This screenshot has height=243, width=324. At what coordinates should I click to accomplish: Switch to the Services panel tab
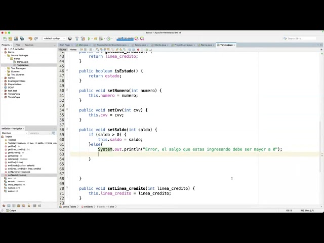(x=29, y=45)
